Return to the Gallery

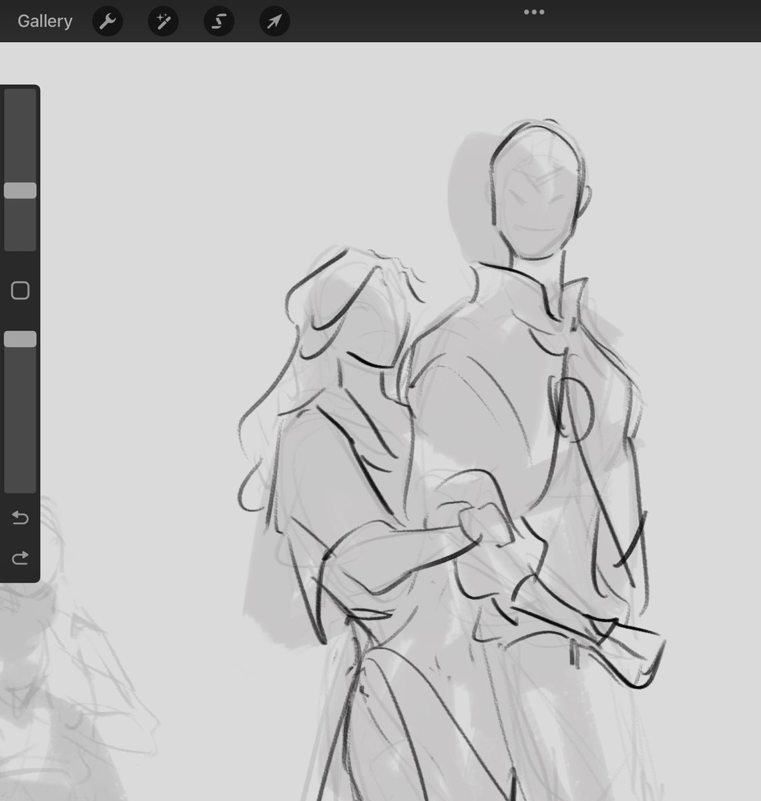click(x=45, y=21)
